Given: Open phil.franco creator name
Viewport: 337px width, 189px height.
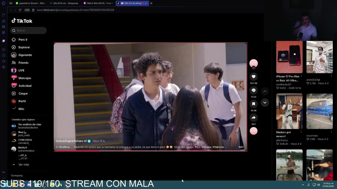Looking at the screenshot, I should 282,140.
